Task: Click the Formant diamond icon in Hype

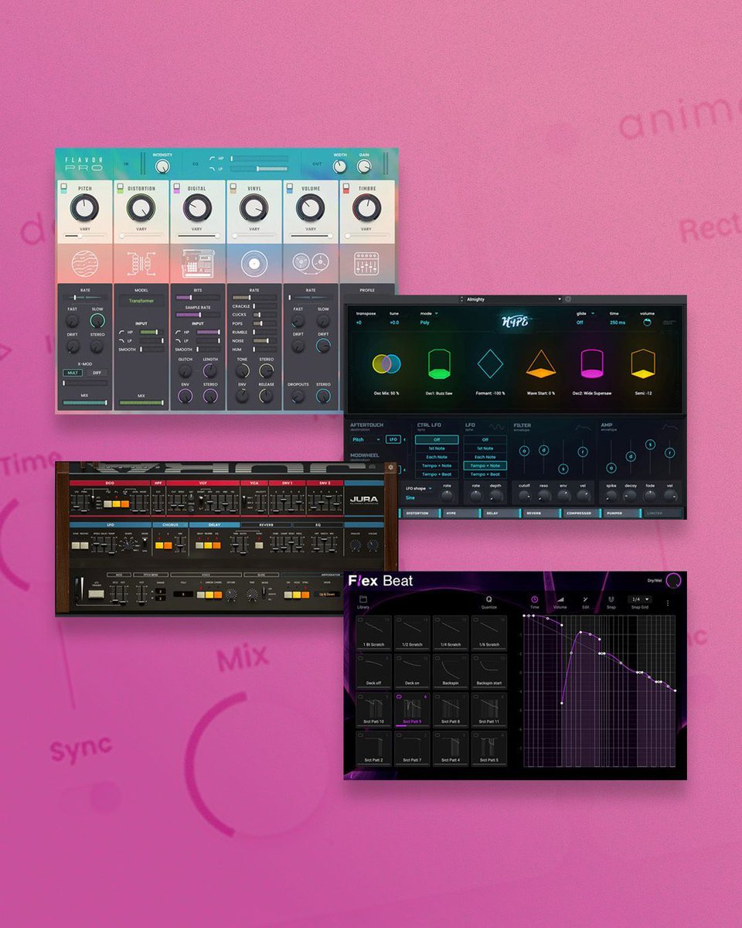Action: [490, 363]
